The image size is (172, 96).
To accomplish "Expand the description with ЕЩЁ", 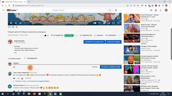I will (x=15, y=53).
